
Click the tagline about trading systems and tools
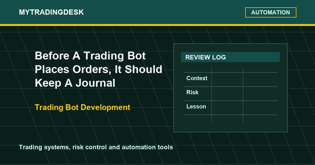[x=96, y=148]
